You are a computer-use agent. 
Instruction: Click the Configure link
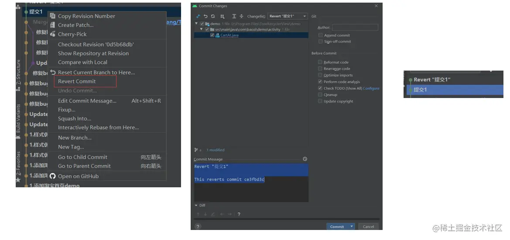371,88
